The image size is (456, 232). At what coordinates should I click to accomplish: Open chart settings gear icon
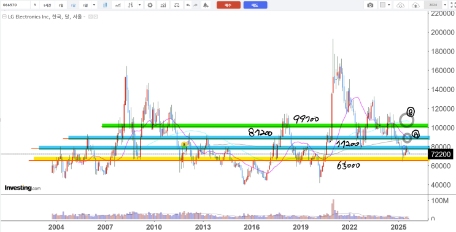pos(150,5)
